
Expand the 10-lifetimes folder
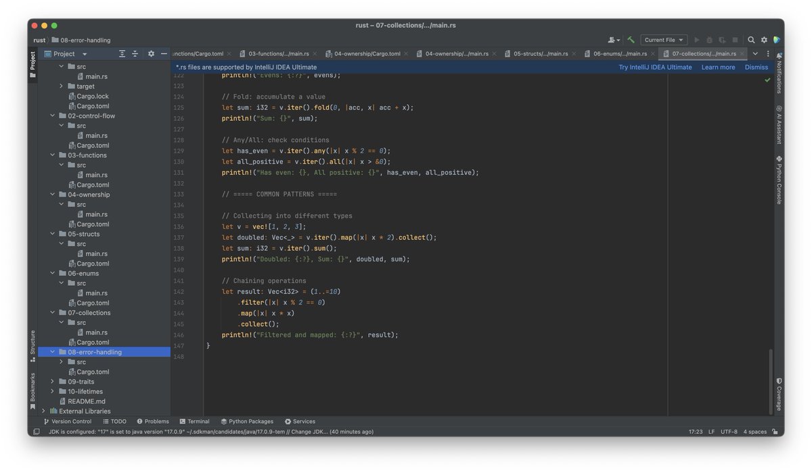click(x=53, y=391)
